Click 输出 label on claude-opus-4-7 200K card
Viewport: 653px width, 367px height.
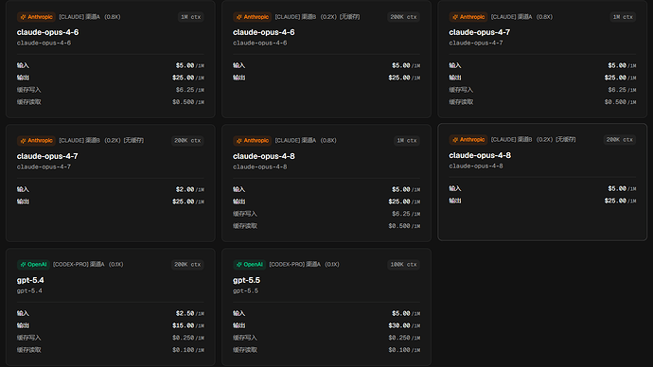pyautogui.click(x=23, y=201)
